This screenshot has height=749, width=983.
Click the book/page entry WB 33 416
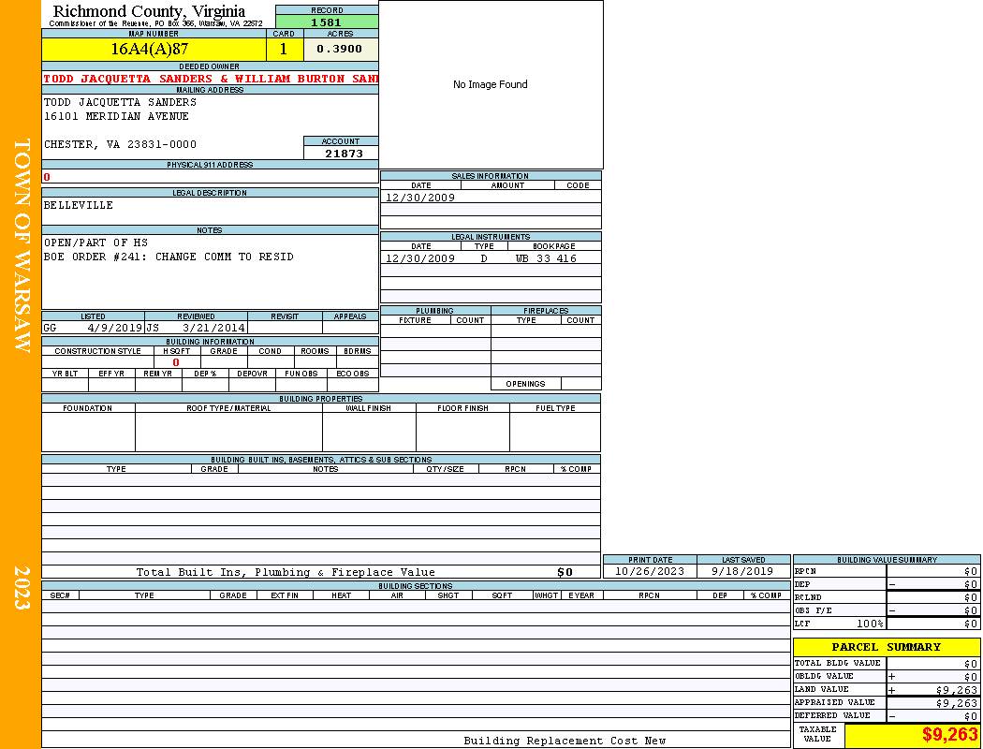point(546,258)
